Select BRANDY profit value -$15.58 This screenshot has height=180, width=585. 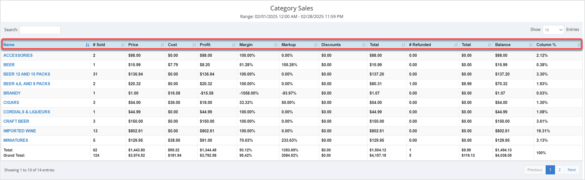[x=206, y=93]
